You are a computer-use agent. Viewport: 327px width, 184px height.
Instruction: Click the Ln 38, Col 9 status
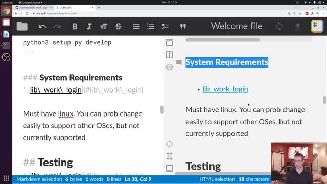pyautogui.click(x=138, y=179)
